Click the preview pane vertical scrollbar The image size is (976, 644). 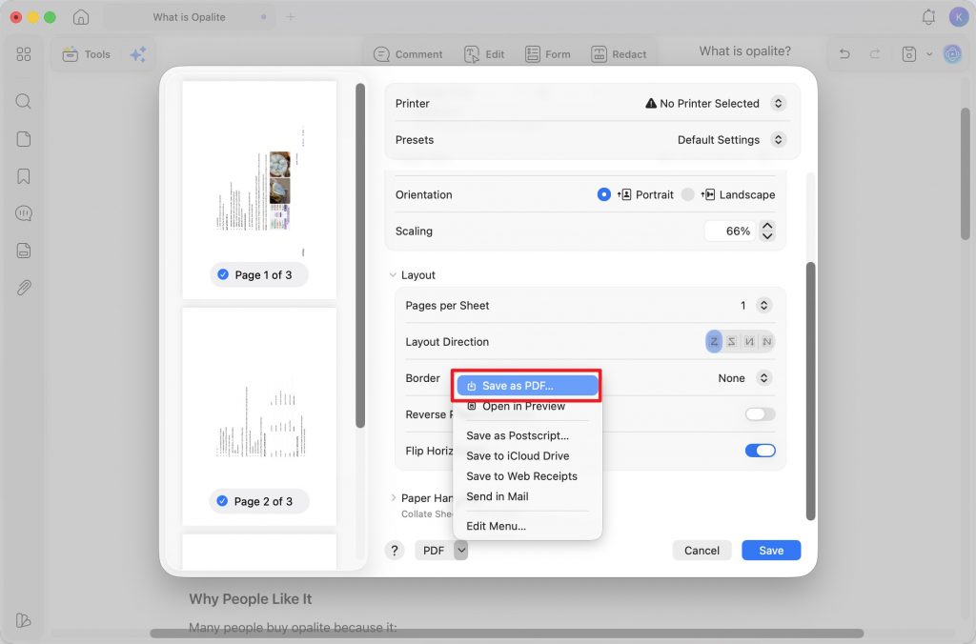pyautogui.click(x=359, y=255)
